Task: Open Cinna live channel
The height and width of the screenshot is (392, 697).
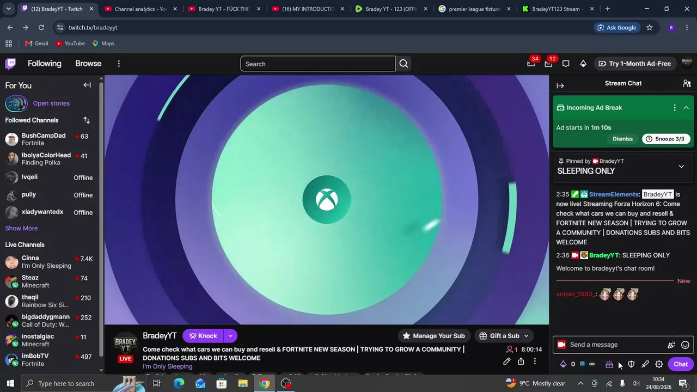Action: tap(49, 262)
